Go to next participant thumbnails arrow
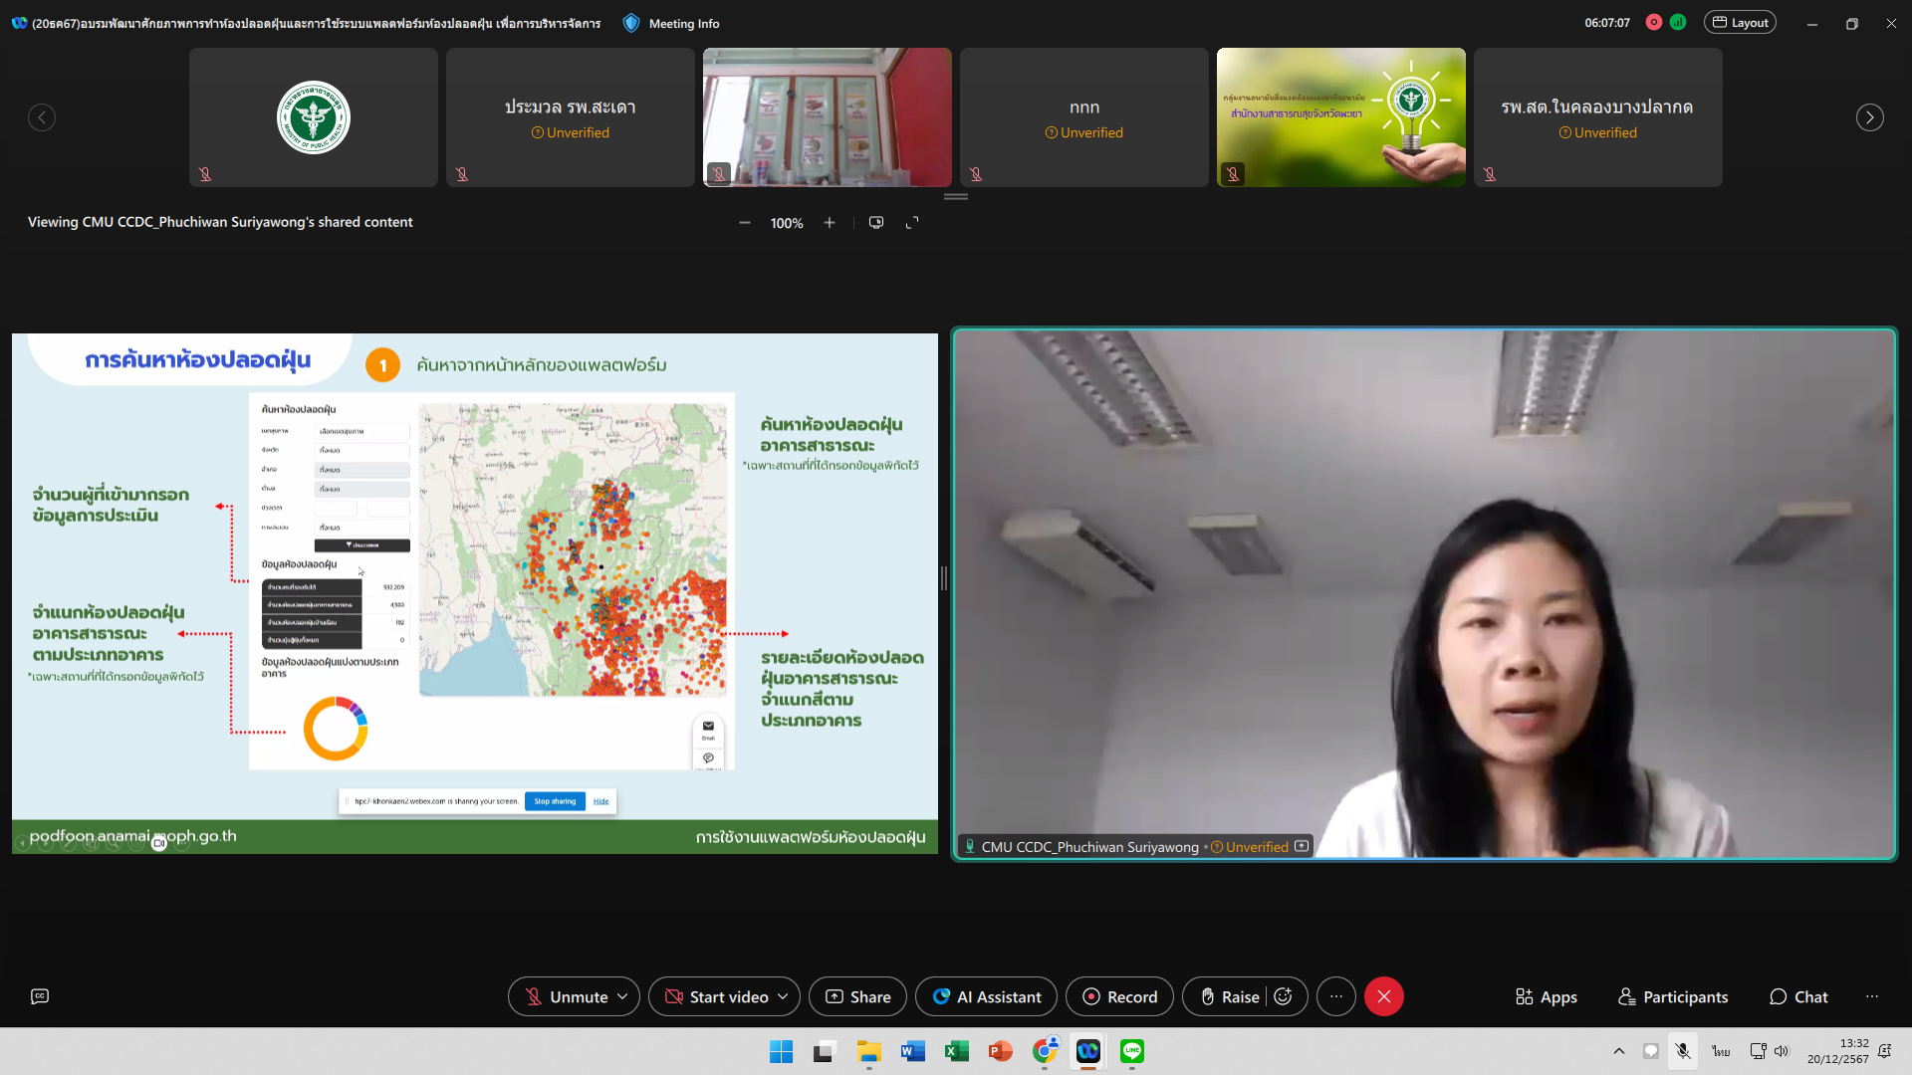 pos(1869,117)
